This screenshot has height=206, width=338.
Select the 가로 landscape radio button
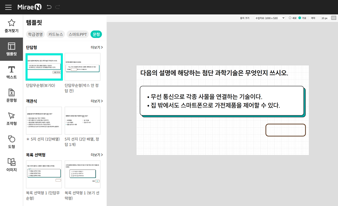click(x=300, y=18)
